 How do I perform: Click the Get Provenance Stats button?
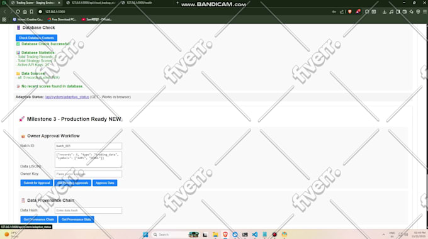pos(76,220)
